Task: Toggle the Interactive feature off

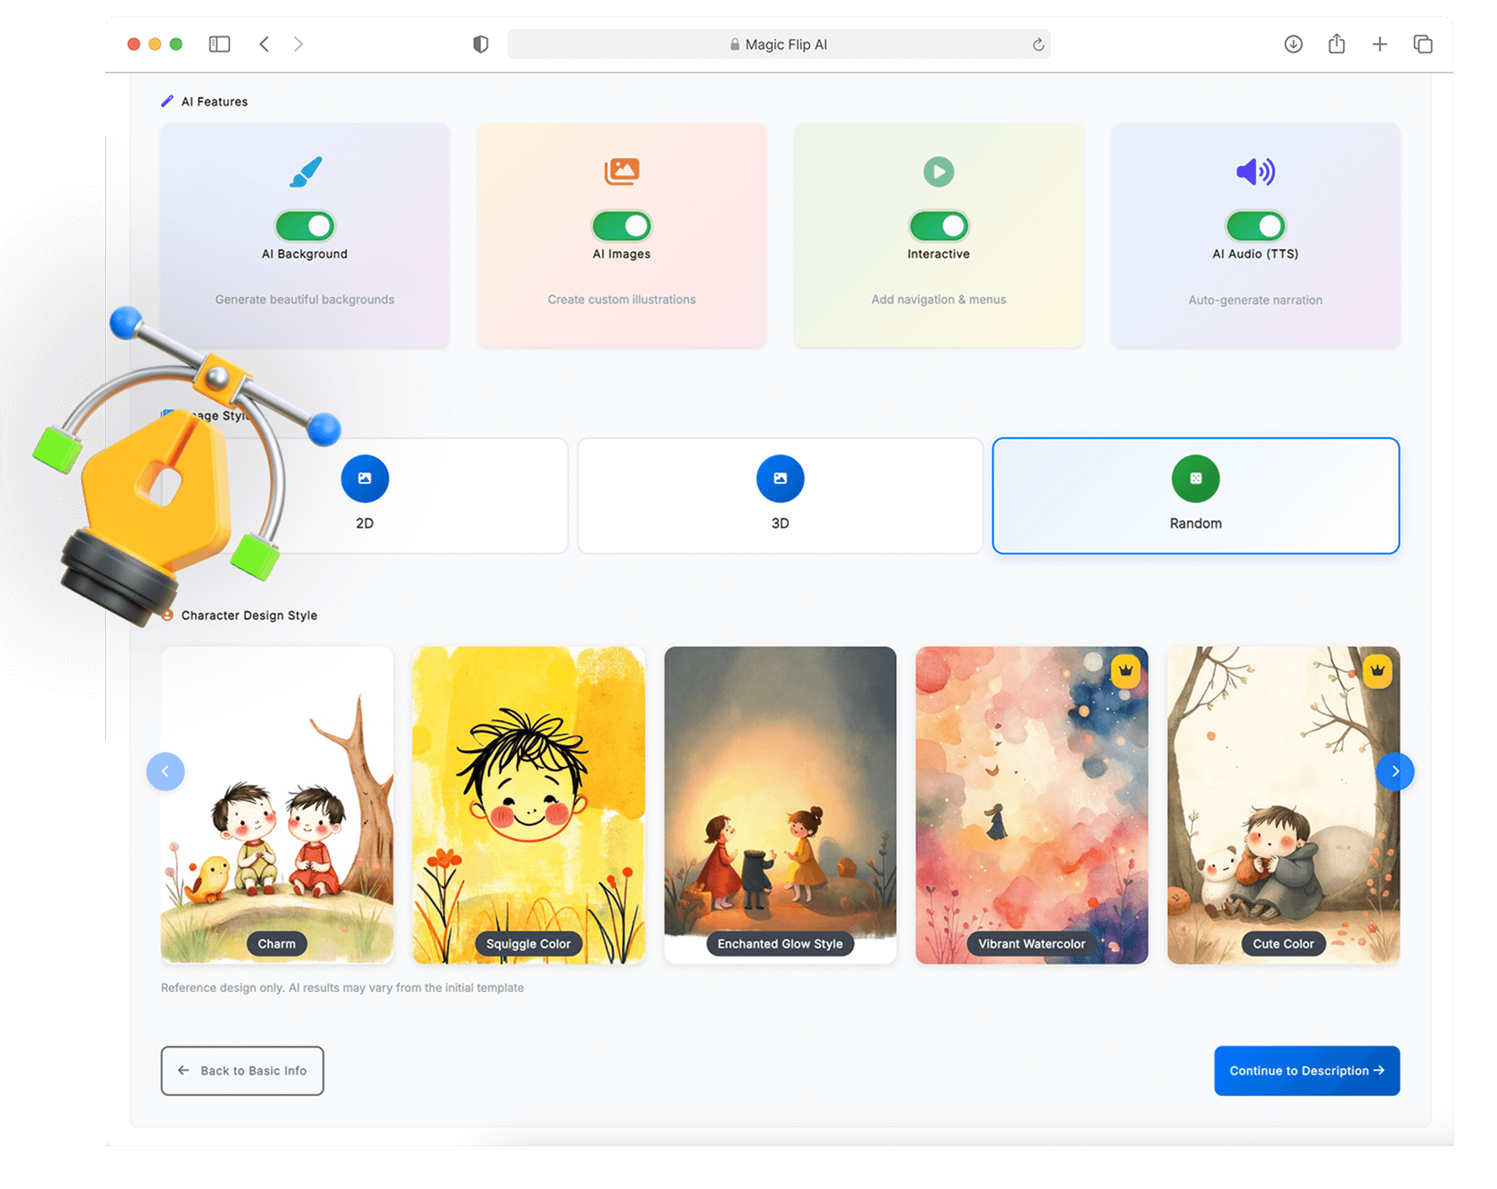Action: pos(938,226)
